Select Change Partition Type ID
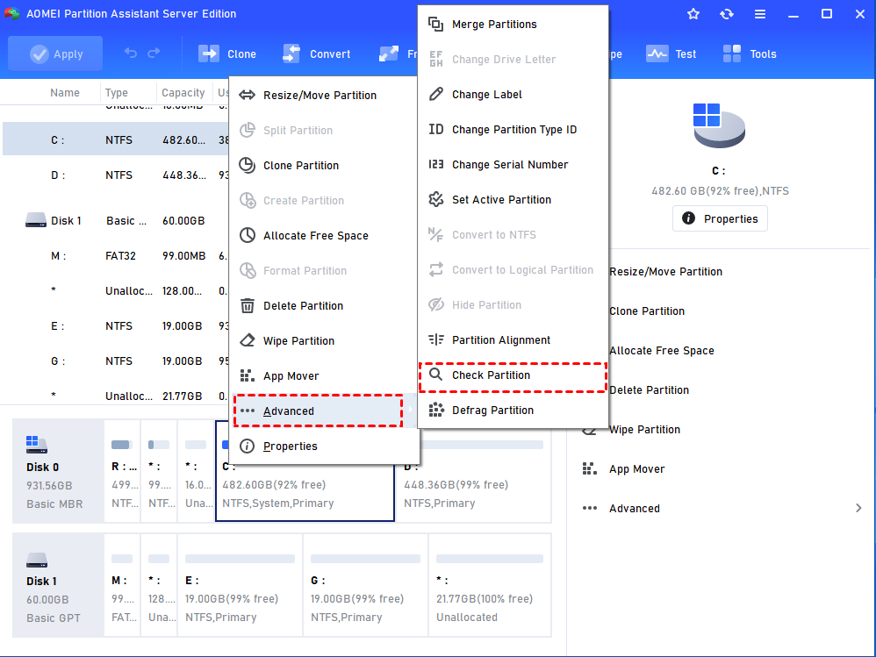 [x=513, y=130]
